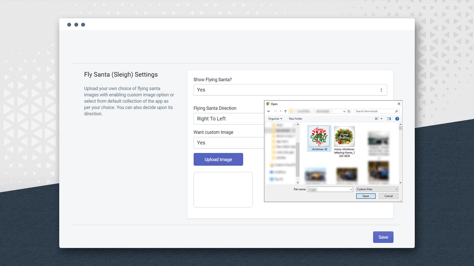Expand the Custom Files type dropdown
The height and width of the screenshot is (266, 474).
click(377, 189)
